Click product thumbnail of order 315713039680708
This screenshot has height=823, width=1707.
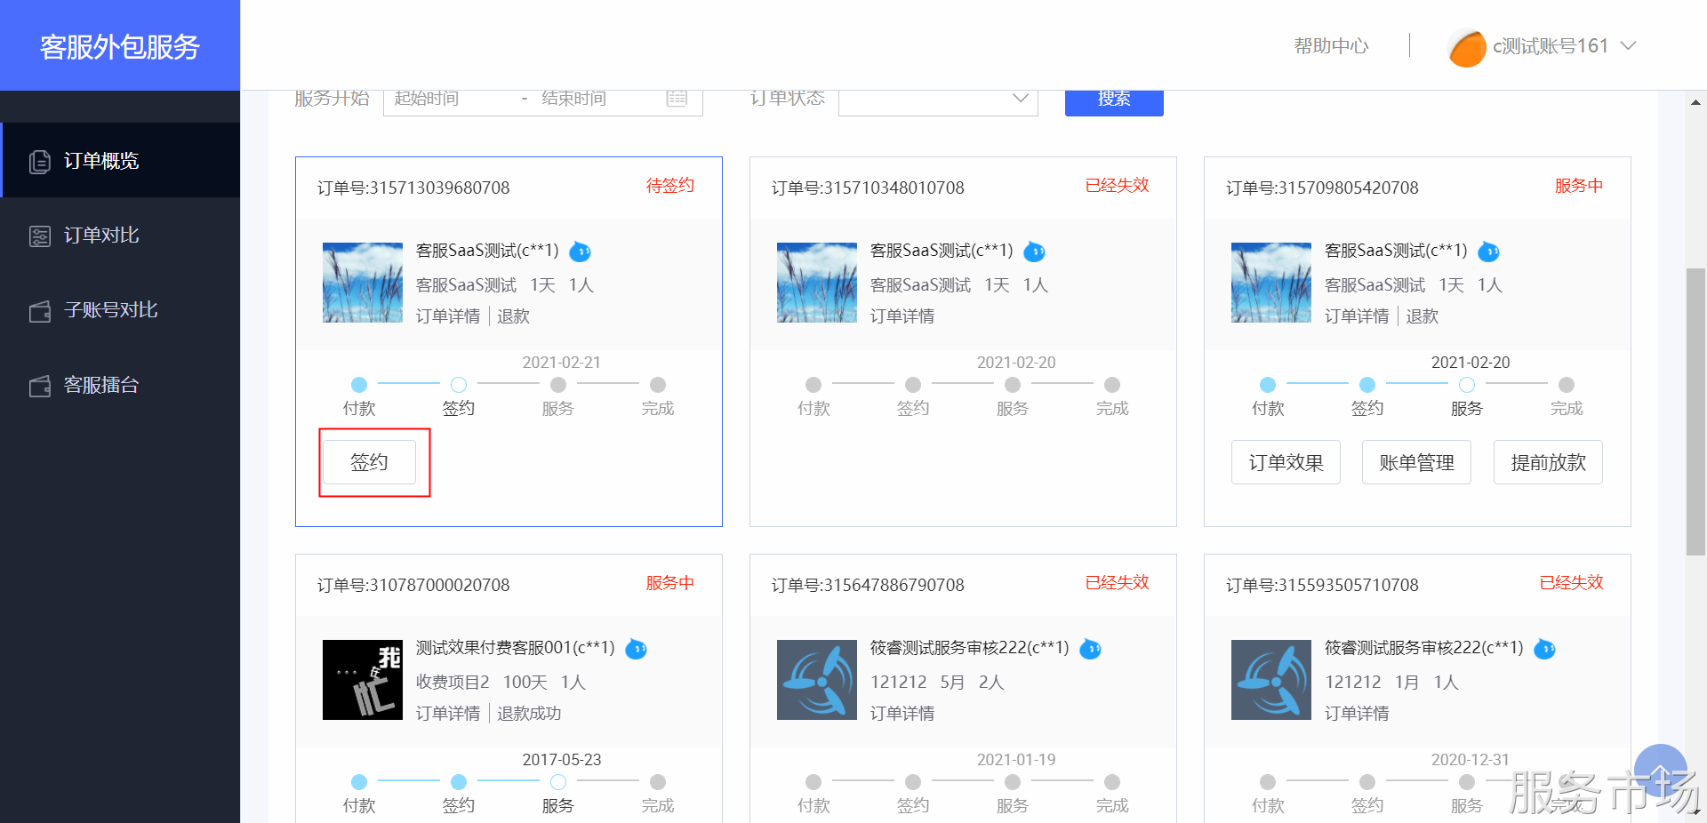(363, 283)
